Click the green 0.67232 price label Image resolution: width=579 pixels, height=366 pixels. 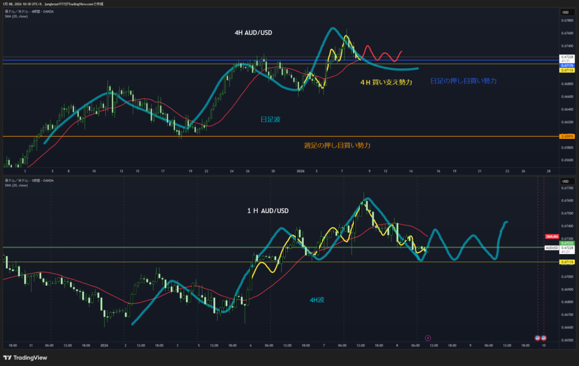coord(567,243)
